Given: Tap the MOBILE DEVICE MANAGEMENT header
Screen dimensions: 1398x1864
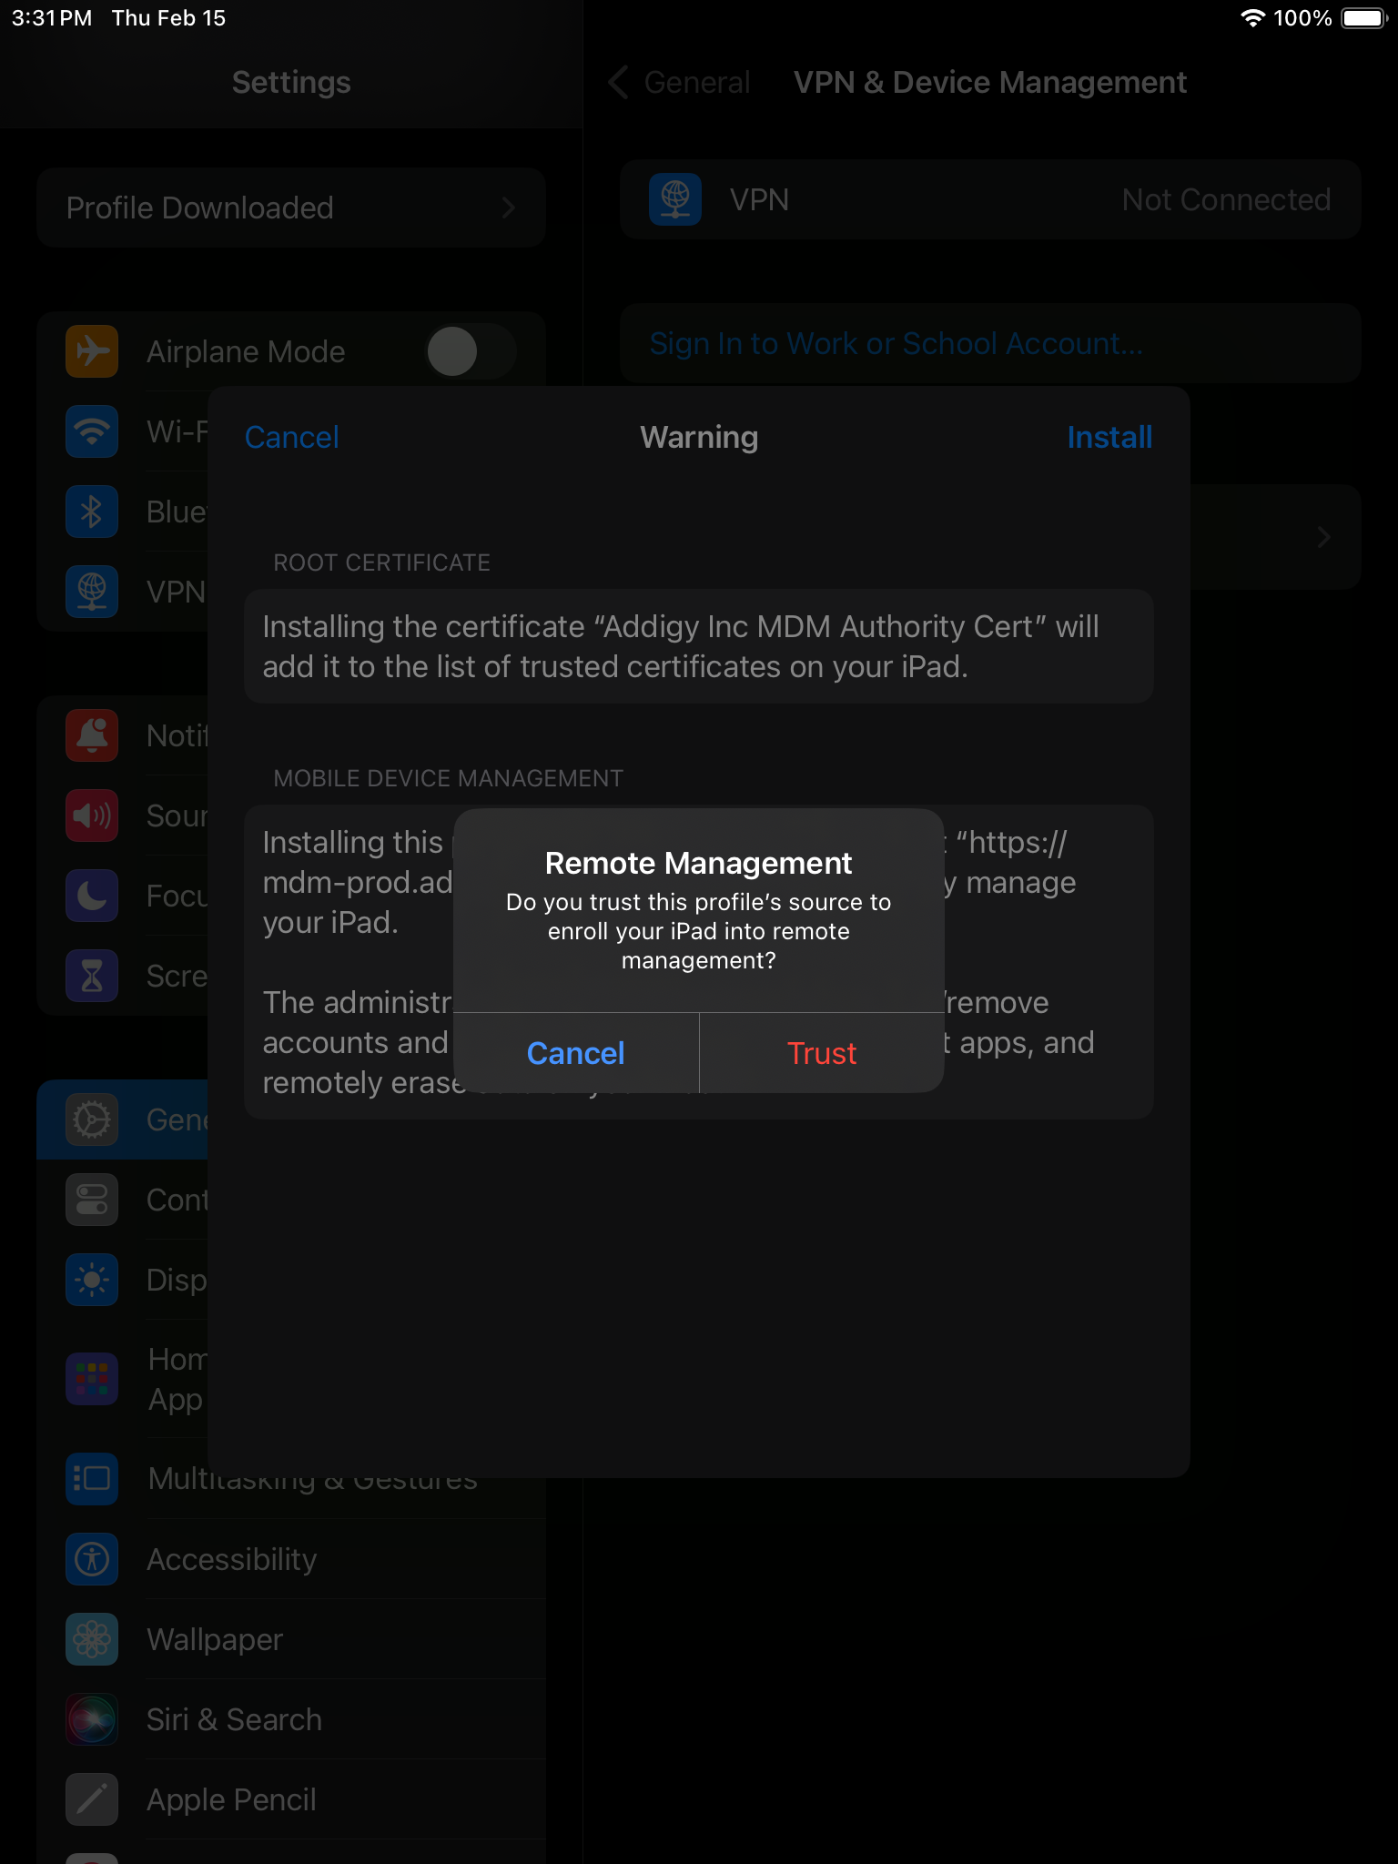Looking at the screenshot, I should (x=448, y=778).
